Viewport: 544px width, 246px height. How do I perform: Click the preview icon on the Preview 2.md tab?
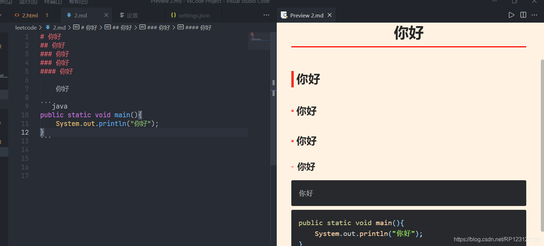(284, 15)
